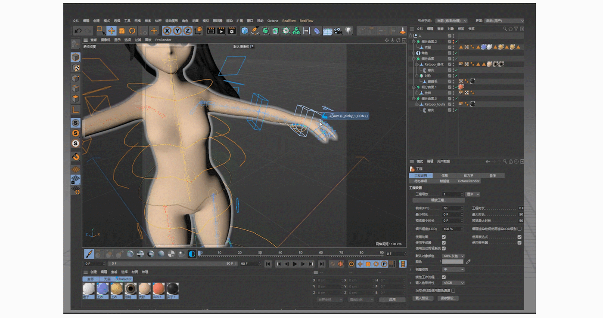This screenshot has height=318, width=603.
Task: Add a Cube primitive object
Action: 245,31
